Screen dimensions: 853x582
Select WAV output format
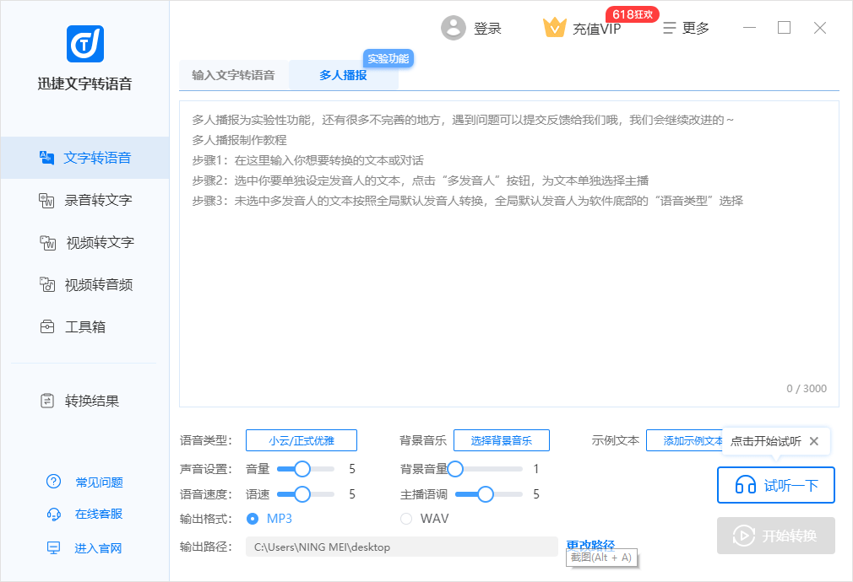click(x=406, y=518)
